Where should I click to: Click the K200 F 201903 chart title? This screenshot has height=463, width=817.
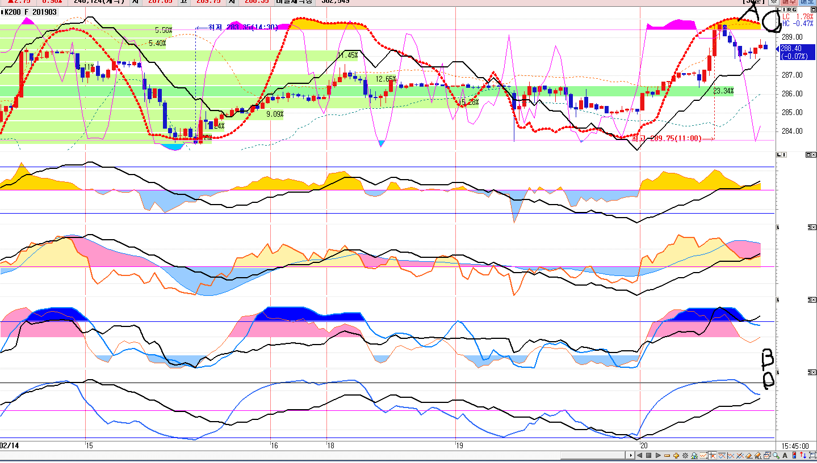coord(31,12)
